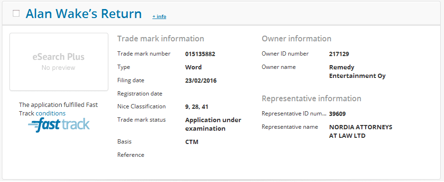This screenshot has width=444, height=182.
Task: Select the Owner ID number 217129
Action: (x=339, y=54)
